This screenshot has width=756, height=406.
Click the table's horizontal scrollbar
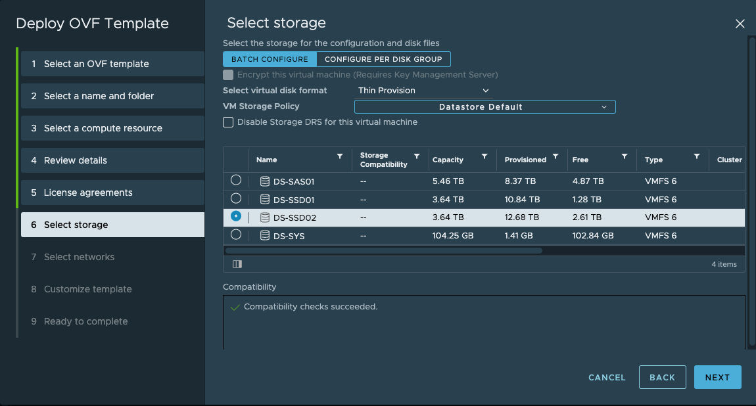384,250
